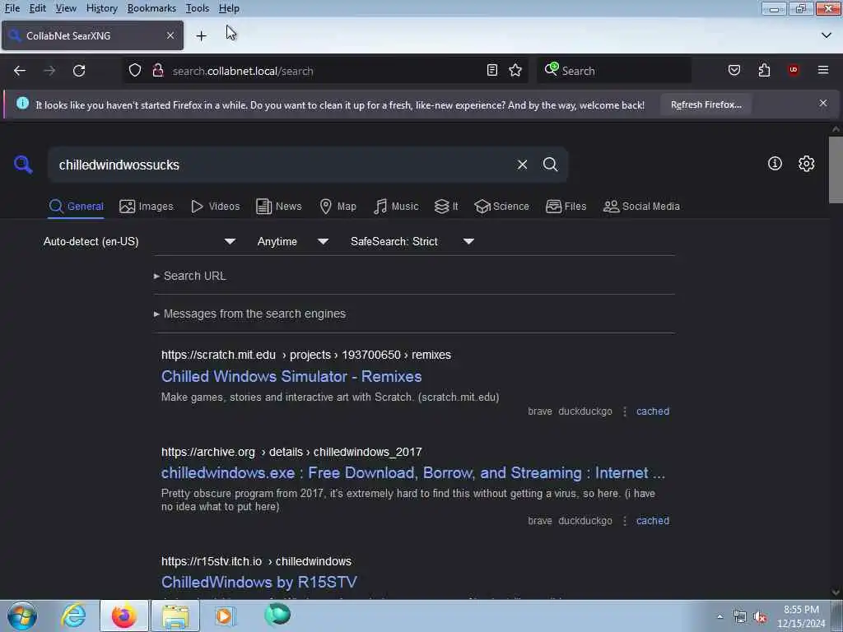This screenshot has width=843, height=632.
Task: Open the Windows Start button
Action: pyautogui.click(x=22, y=616)
